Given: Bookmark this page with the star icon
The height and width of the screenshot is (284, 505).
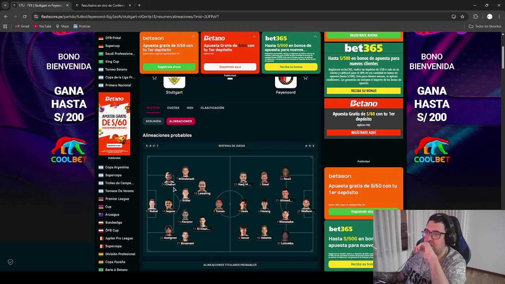Looking at the screenshot, I should click(462, 17).
